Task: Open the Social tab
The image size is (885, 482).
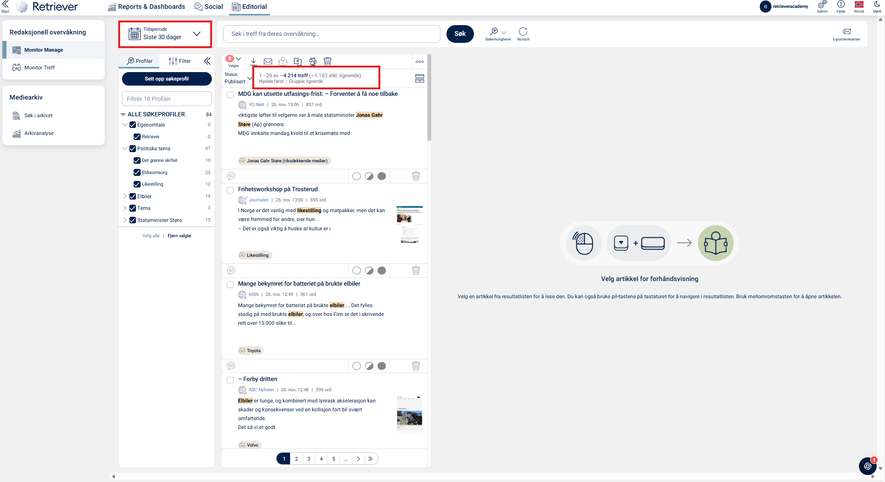Action: pyautogui.click(x=209, y=7)
